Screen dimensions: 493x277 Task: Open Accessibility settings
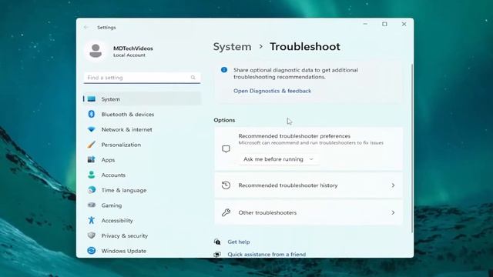[142, 220]
